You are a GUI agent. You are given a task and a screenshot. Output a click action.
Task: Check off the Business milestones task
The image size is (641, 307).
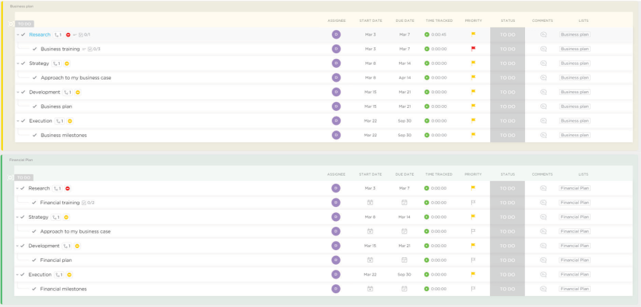35,135
